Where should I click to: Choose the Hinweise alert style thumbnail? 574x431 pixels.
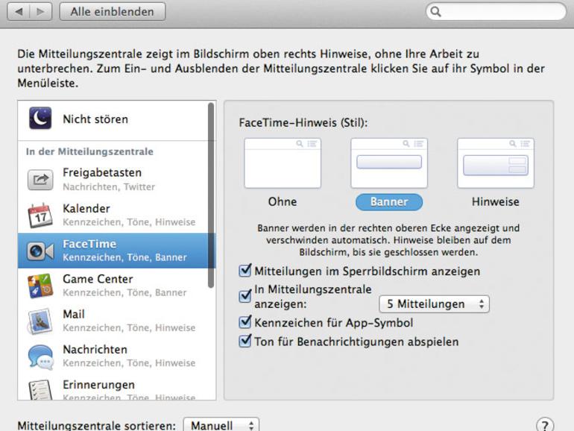(x=496, y=163)
